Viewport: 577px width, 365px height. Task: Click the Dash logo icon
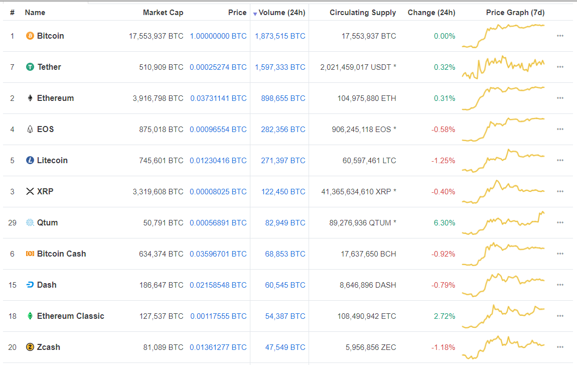coord(30,285)
